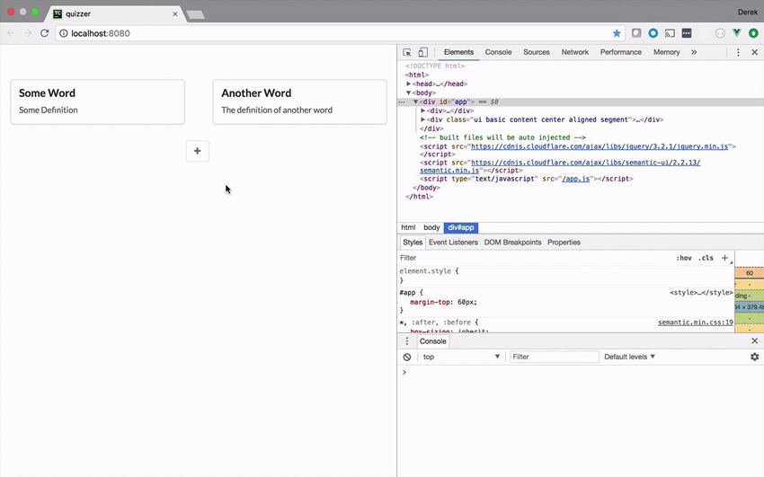Click the dark square extension icon in the toolbar
Viewport: 764px width, 477px height.
point(687,33)
